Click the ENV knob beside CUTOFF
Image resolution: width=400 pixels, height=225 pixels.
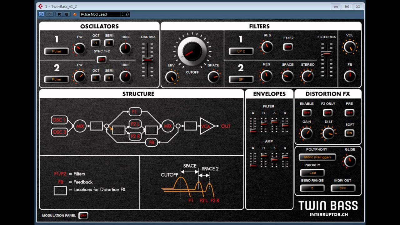click(171, 77)
